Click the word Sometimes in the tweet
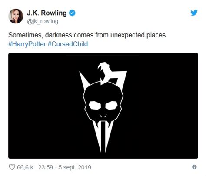 click(26, 35)
